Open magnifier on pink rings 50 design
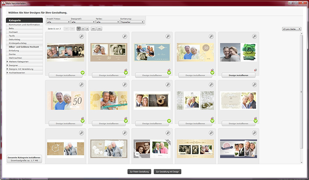Image resolution: width=309 pixels, height=180 pixels. point(81,85)
